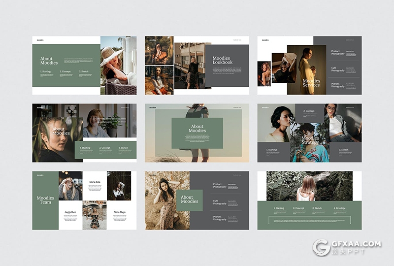Click '1. Starting' on the first slide's green panel
The image size is (394, 266).
click(x=45, y=71)
